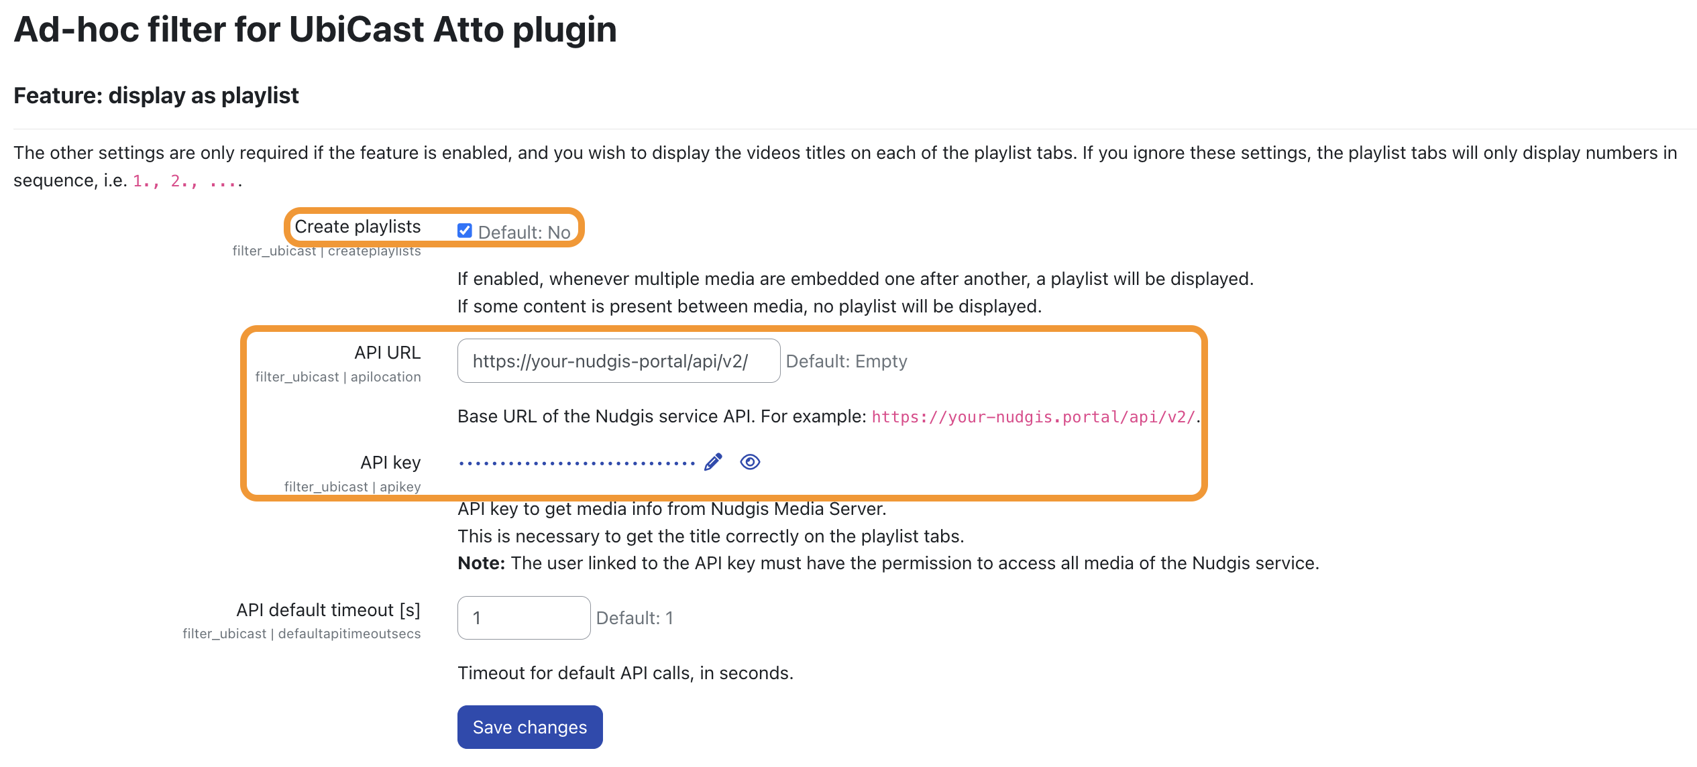
Task: Click the 'Default: Empty' text beside API URL
Action: coord(846,361)
